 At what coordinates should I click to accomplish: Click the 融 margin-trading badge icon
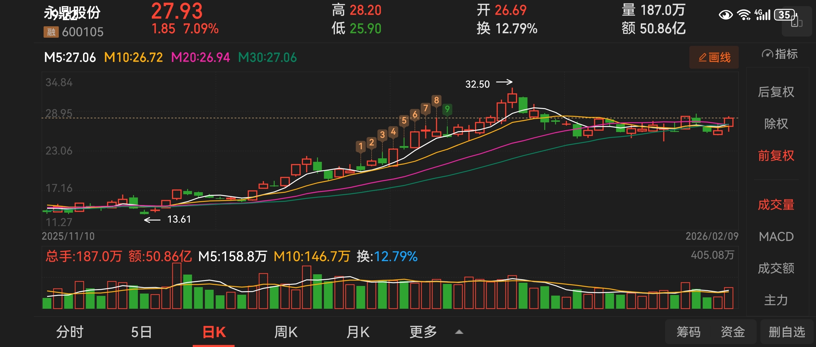[x=51, y=32]
